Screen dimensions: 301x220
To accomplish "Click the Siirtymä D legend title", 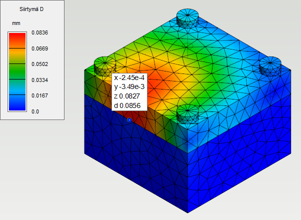I will tap(31, 8).
